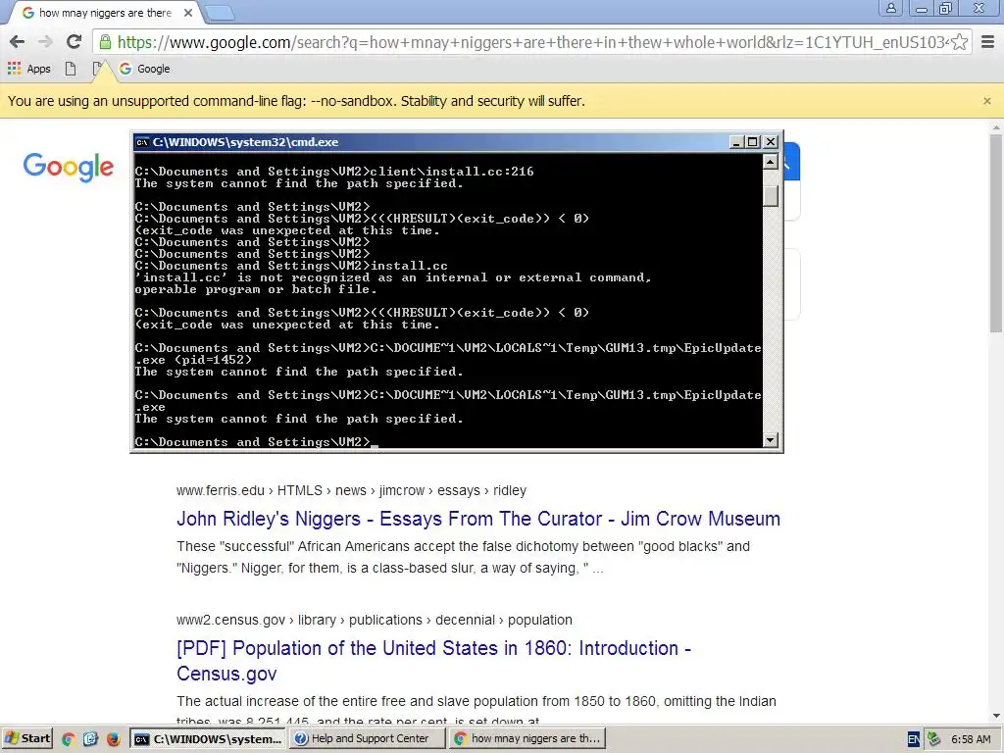This screenshot has width=1004, height=753.
Task: Launch Firefox from the quick launch bar
Action: (x=114, y=739)
